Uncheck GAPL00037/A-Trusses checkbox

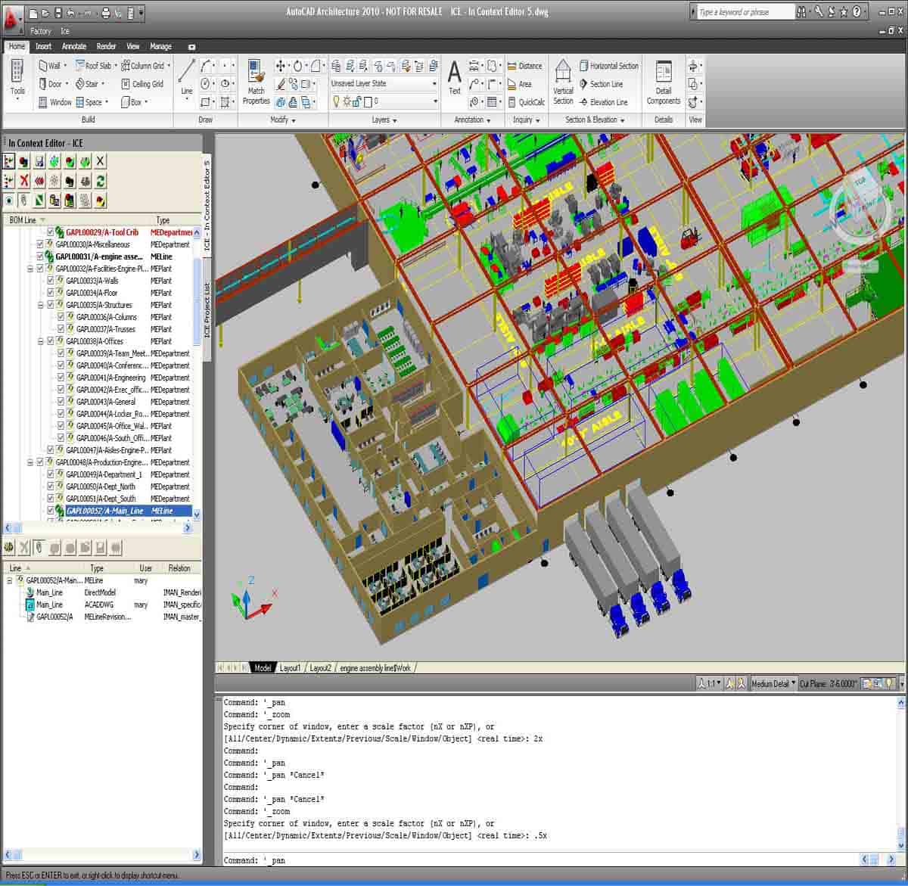click(62, 329)
